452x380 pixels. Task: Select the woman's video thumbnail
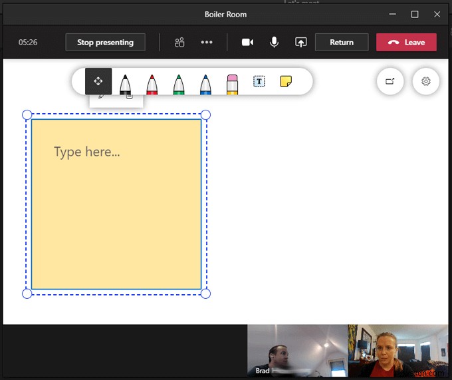397,351
